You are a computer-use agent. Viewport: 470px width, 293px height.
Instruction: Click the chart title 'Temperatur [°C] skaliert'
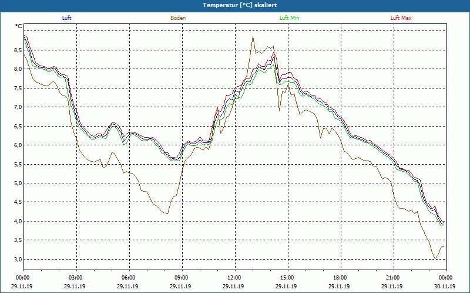tap(240, 5)
